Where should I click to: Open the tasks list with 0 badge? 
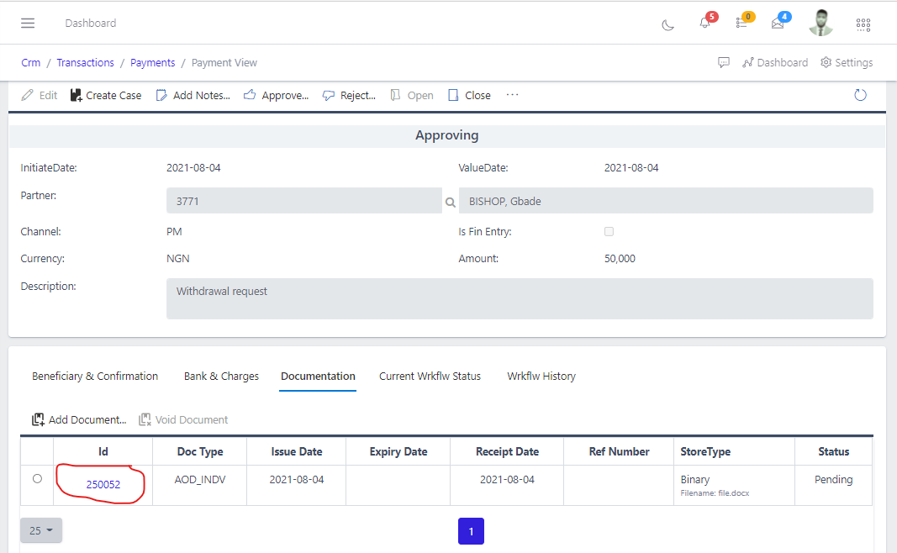pos(742,23)
